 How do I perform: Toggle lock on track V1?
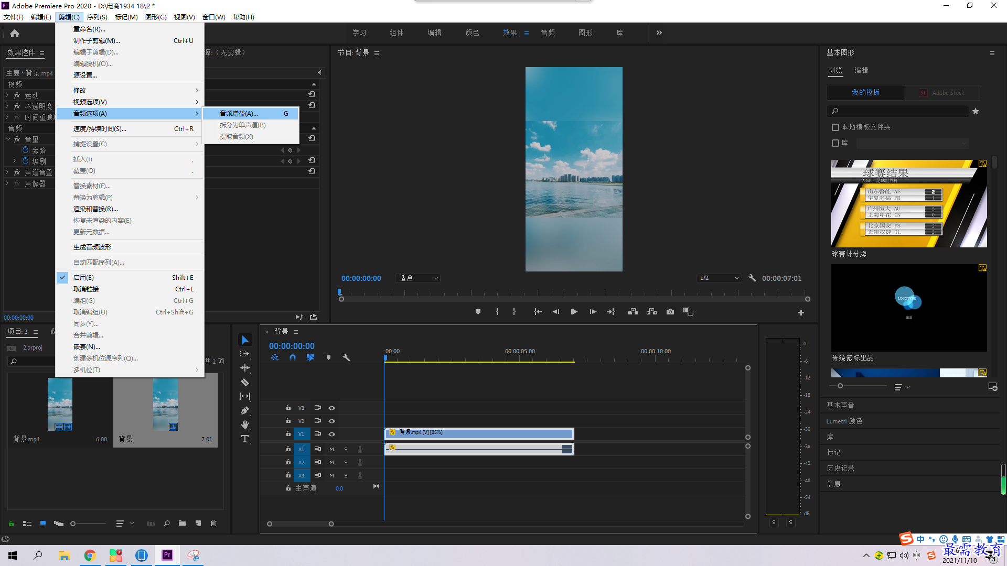tap(288, 434)
